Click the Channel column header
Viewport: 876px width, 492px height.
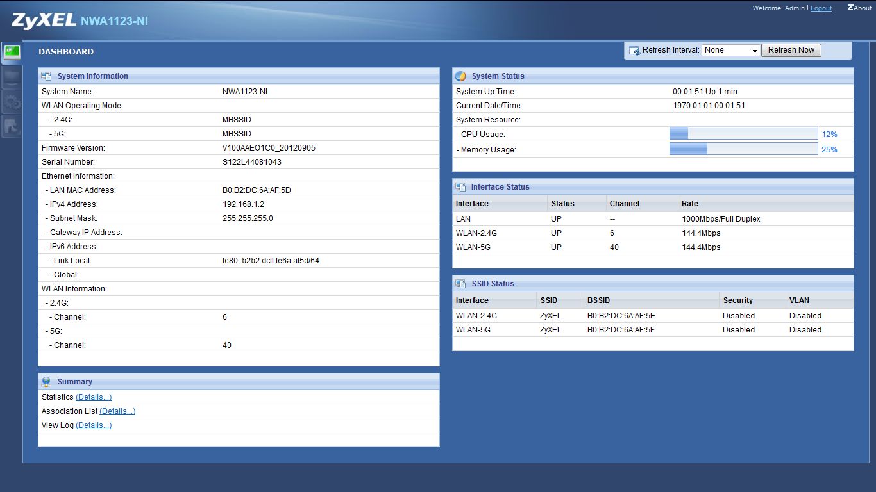tap(625, 204)
